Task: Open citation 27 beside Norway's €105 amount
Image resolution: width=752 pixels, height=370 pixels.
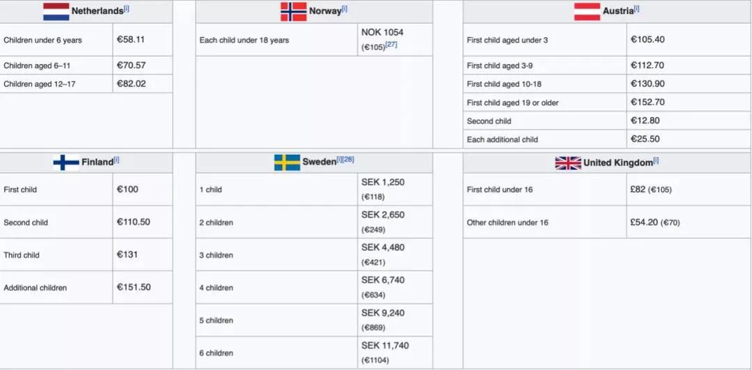Action: coord(391,45)
